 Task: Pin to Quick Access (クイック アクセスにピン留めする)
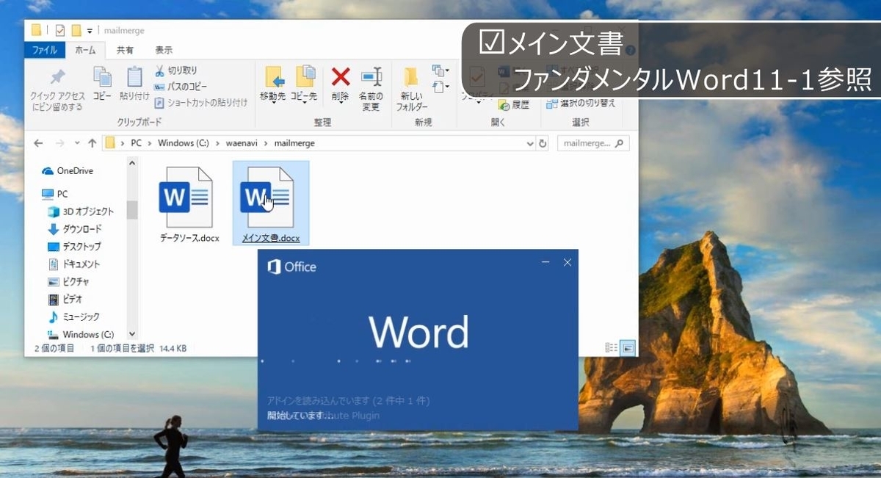click(x=57, y=90)
